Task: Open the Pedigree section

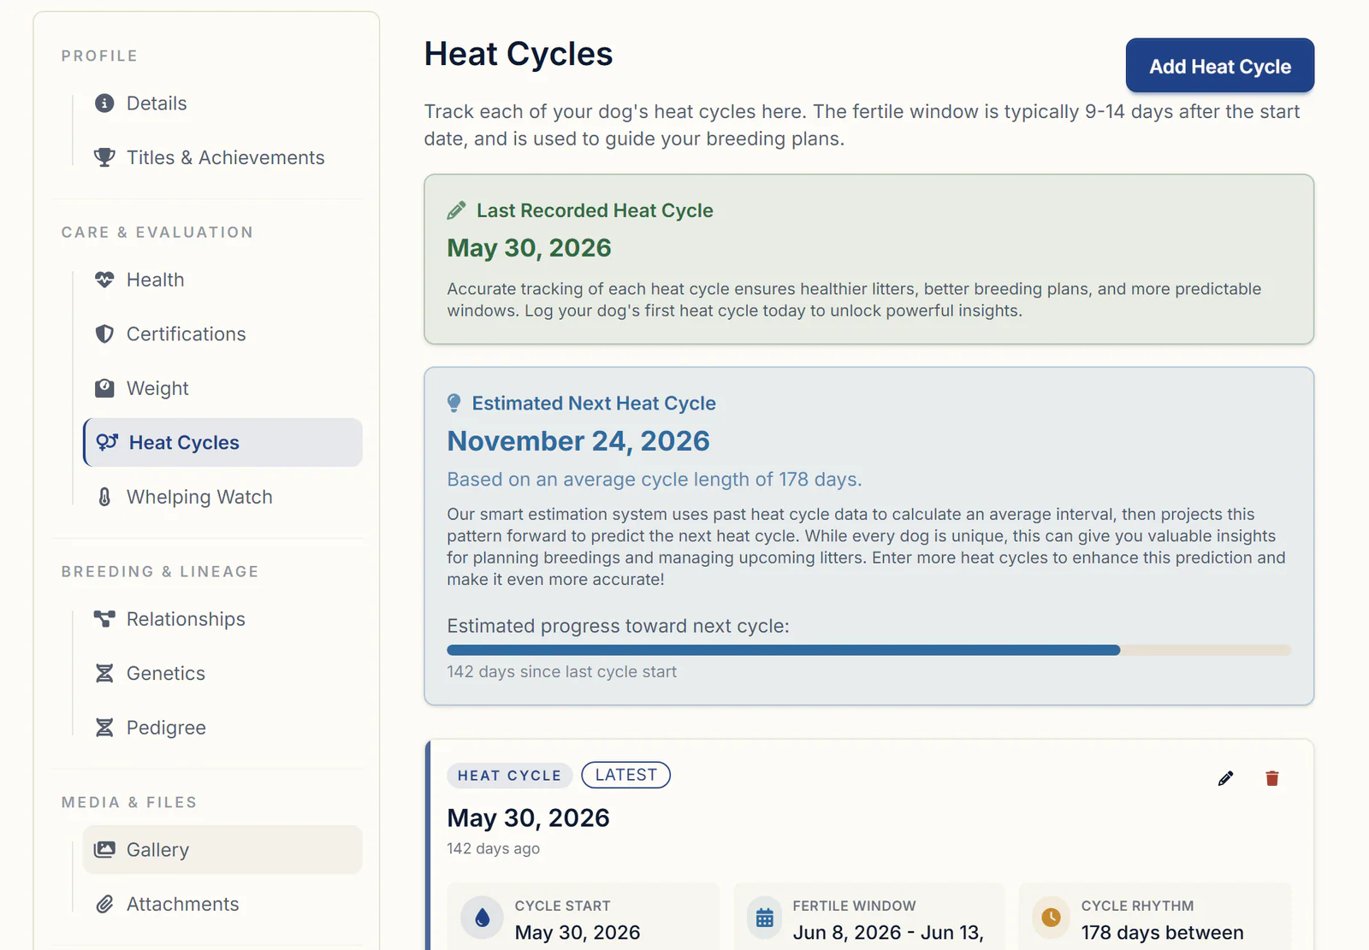Action: [x=222, y=728]
